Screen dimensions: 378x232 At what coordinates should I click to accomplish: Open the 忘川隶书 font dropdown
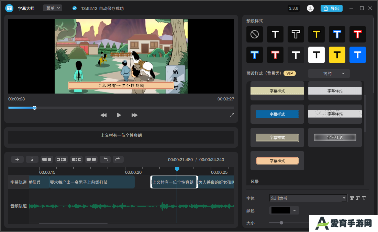(308, 198)
